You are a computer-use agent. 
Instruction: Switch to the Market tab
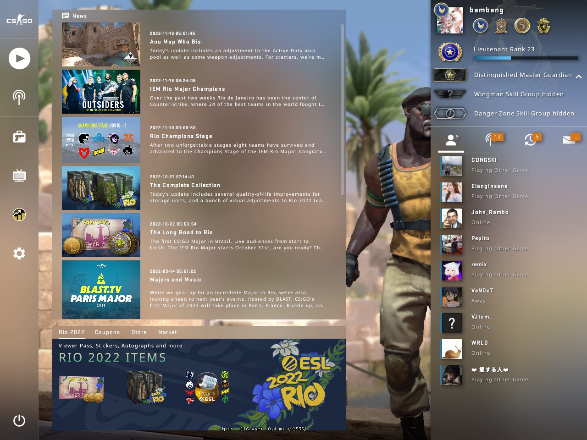tap(167, 332)
